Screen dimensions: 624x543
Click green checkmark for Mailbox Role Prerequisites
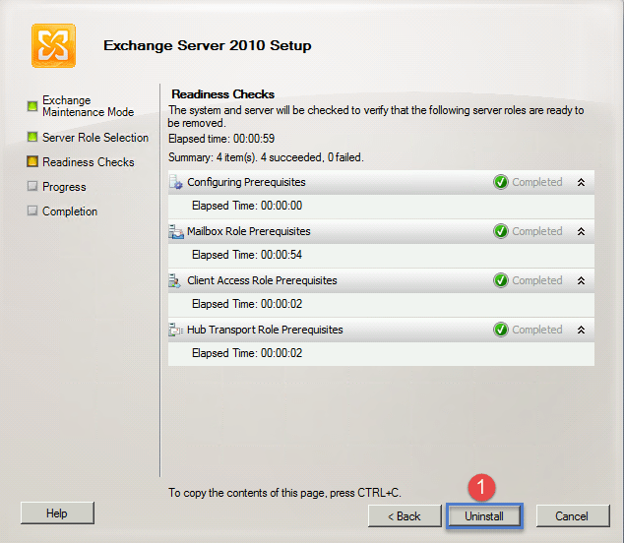[501, 231]
